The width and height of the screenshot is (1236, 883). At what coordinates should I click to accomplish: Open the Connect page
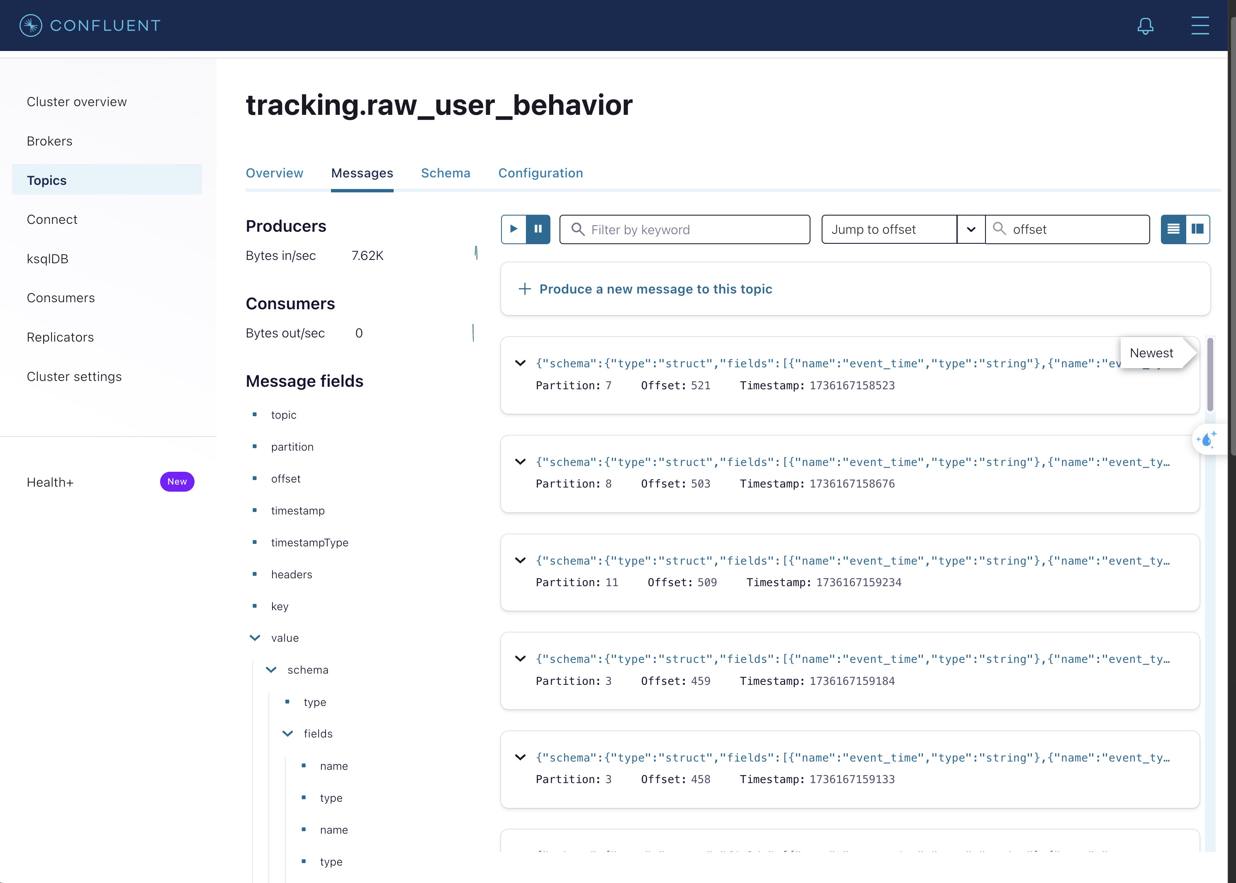(x=107, y=219)
